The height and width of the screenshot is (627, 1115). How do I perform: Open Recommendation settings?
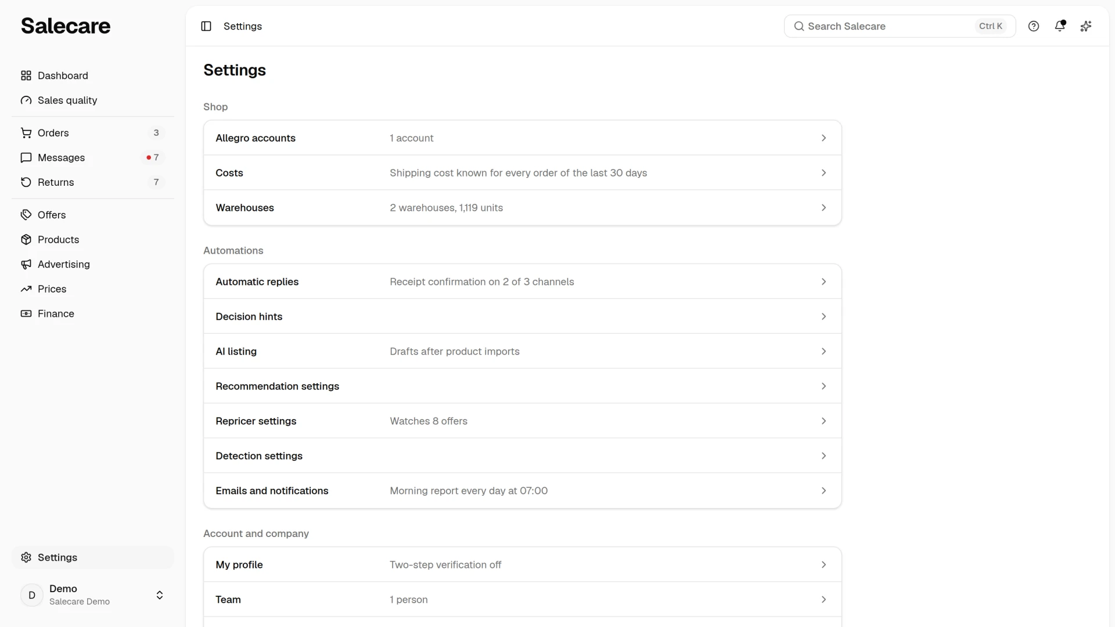tap(522, 386)
